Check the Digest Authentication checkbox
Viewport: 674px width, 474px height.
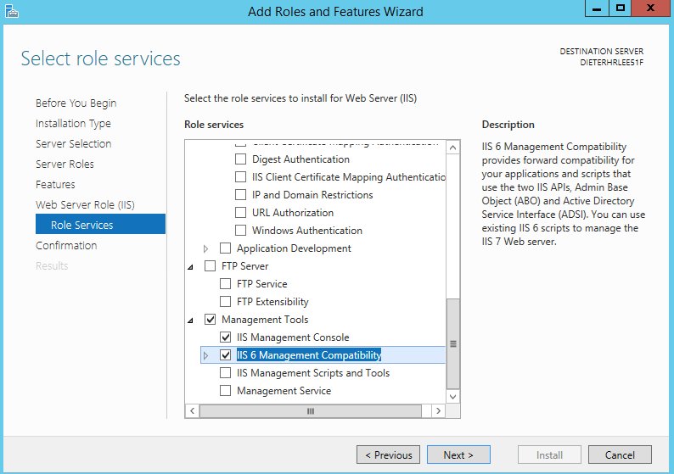click(x=241, y=159)
